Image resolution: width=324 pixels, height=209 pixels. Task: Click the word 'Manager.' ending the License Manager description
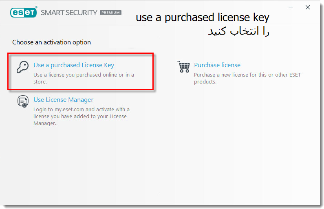pos(45,123)
